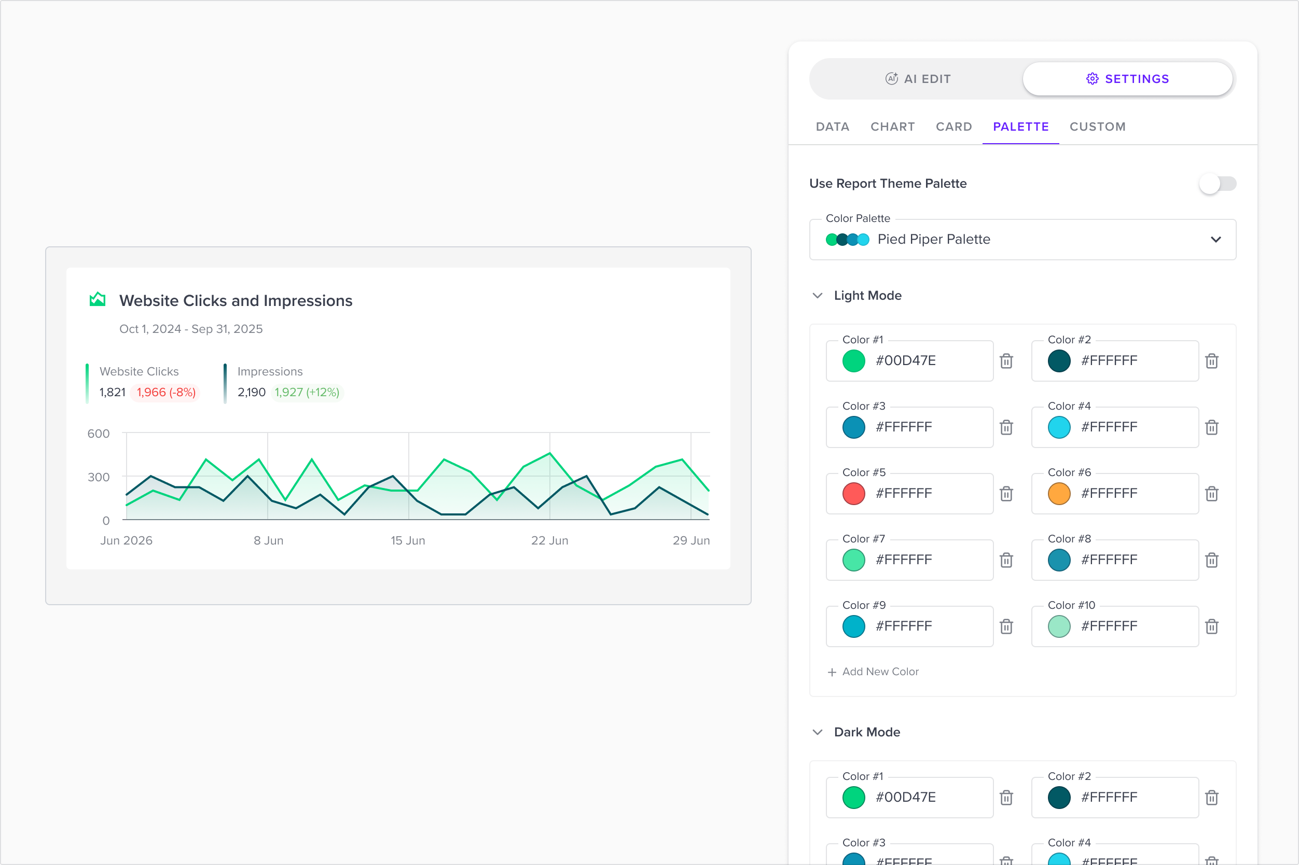The height and width of the screenshot is (865, 1299).
Task: Delete Light Mode Color #3
Action: click(1006, 427)
